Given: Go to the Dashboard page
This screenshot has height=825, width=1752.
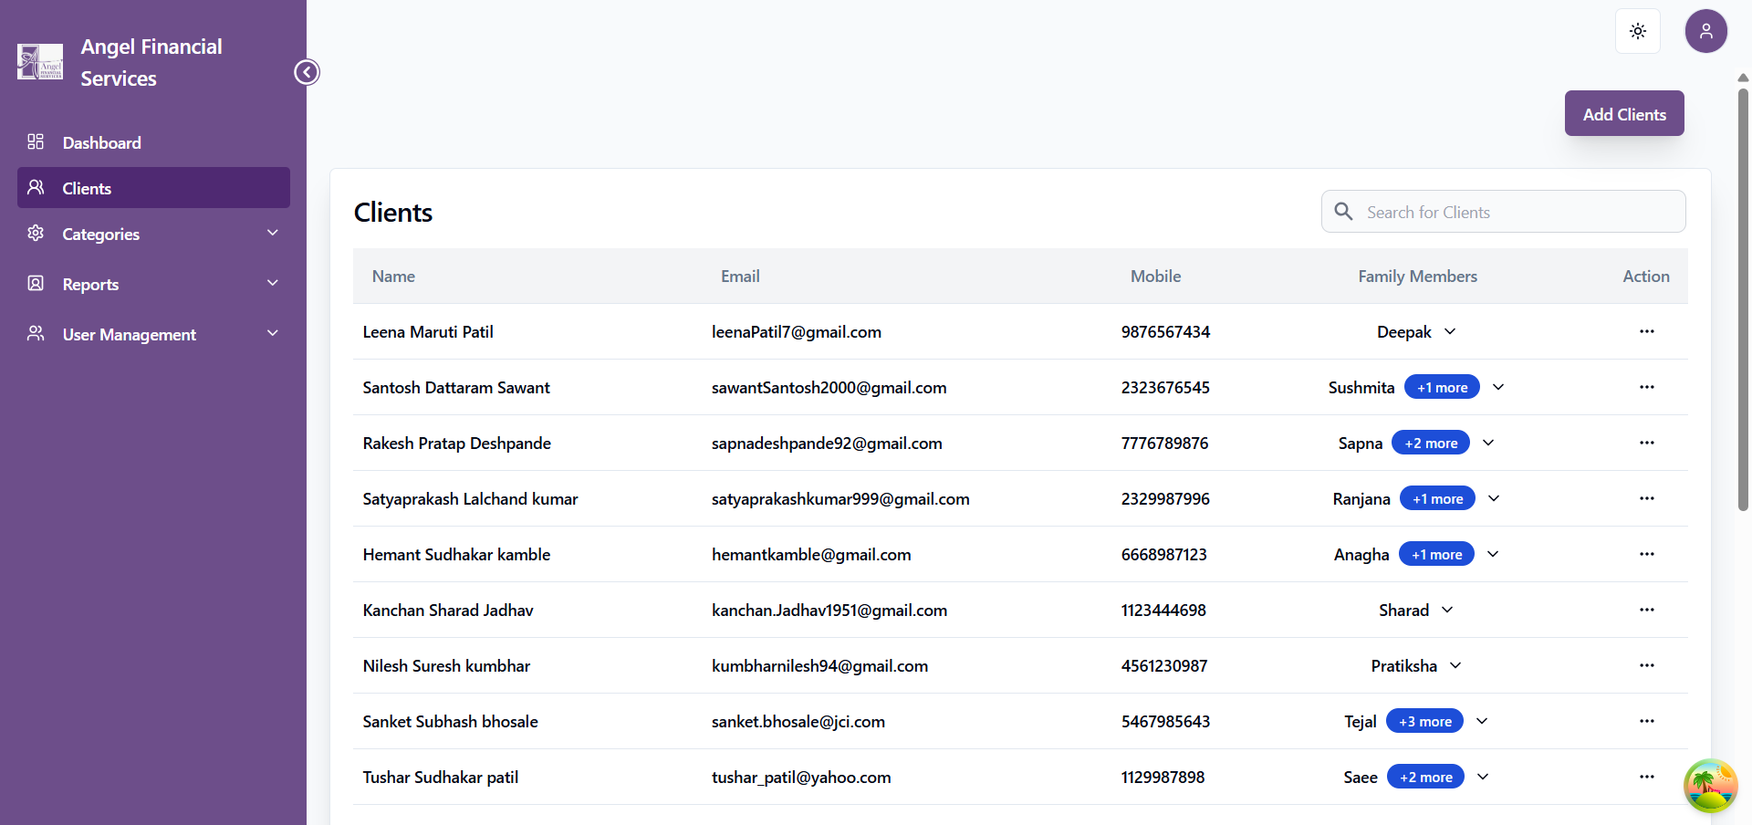Looking at the screenshot, I should click(101, 142).
